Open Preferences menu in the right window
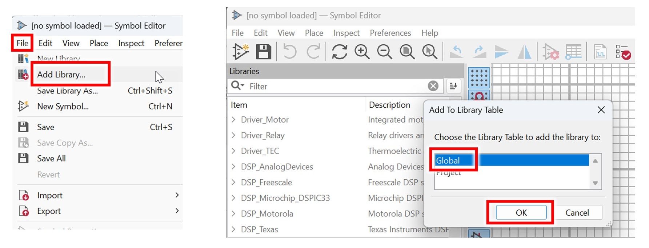Image resolution: width=649 pixels, height=248 pixels. [390, 33]
